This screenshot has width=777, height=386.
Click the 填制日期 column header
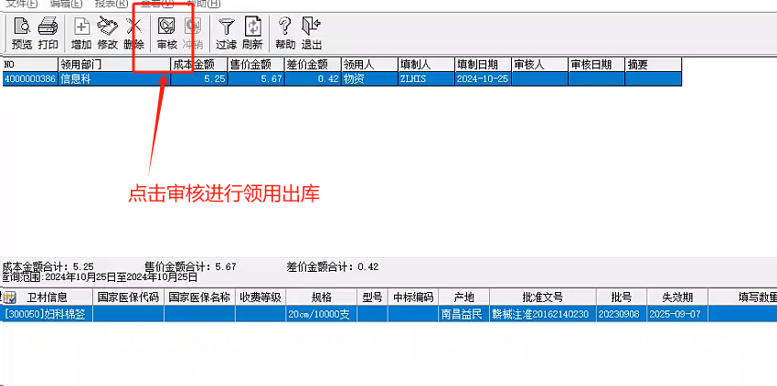coord(484,64)
